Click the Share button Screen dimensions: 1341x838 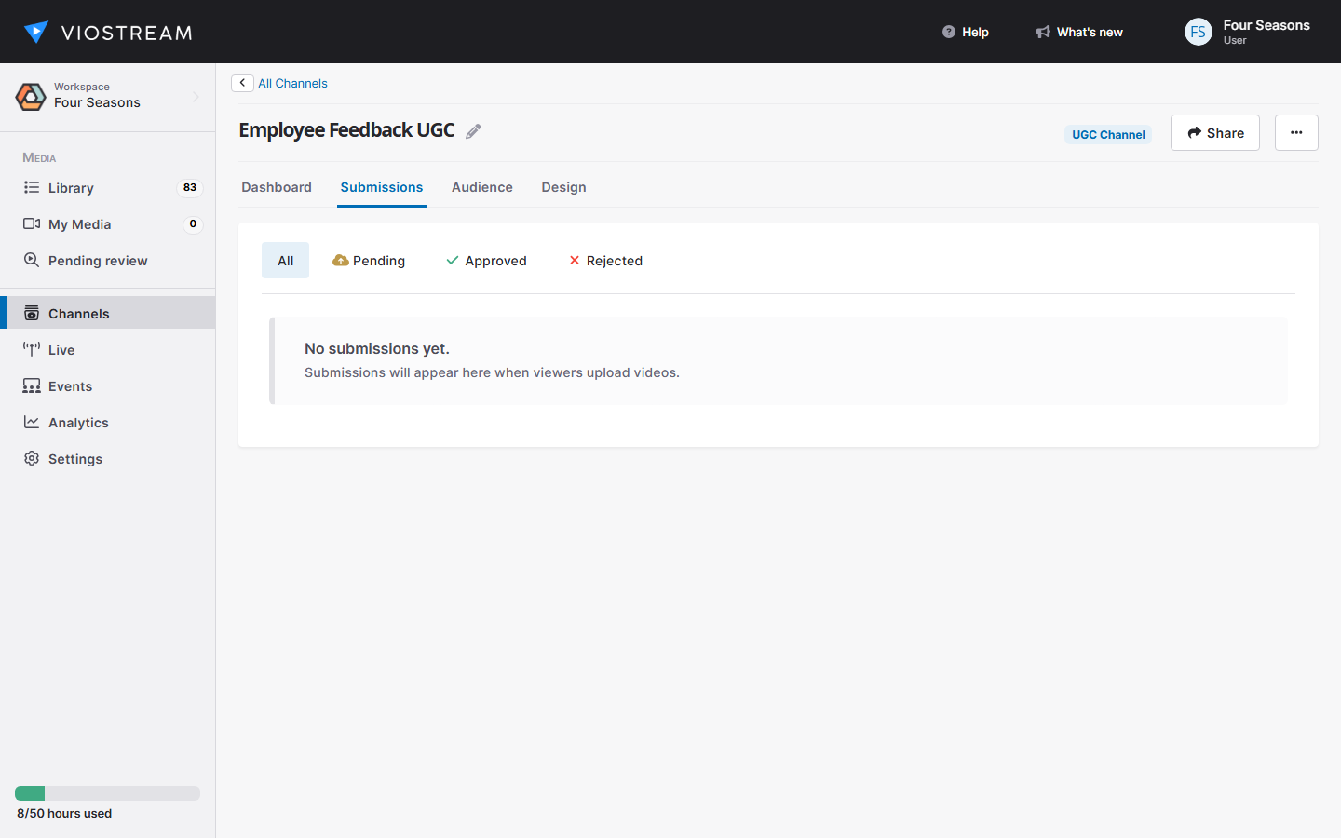1215,133
